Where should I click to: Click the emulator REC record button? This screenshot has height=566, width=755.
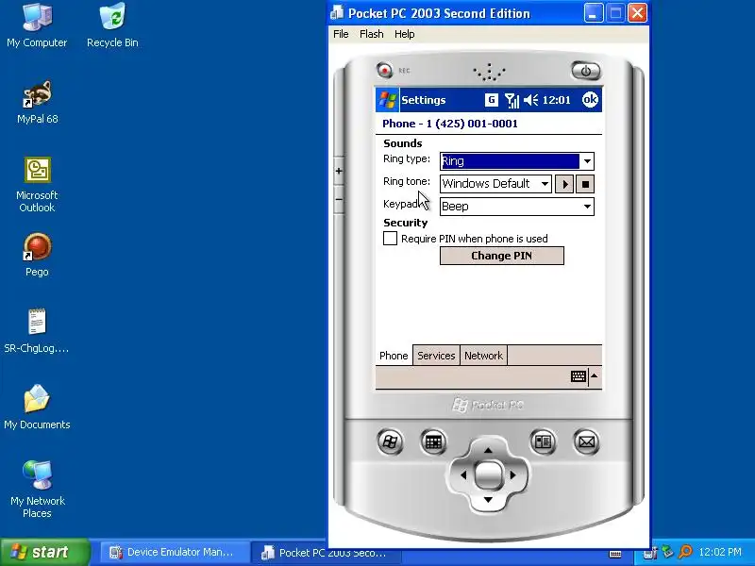384,70
